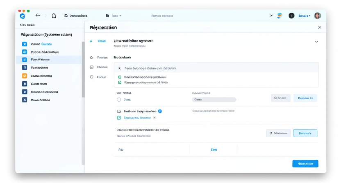Image resolution: width=341 pixels, height=183 pixels.
Task: Open the blue link next to the green checkbox
Action: [x=137, y=118]
